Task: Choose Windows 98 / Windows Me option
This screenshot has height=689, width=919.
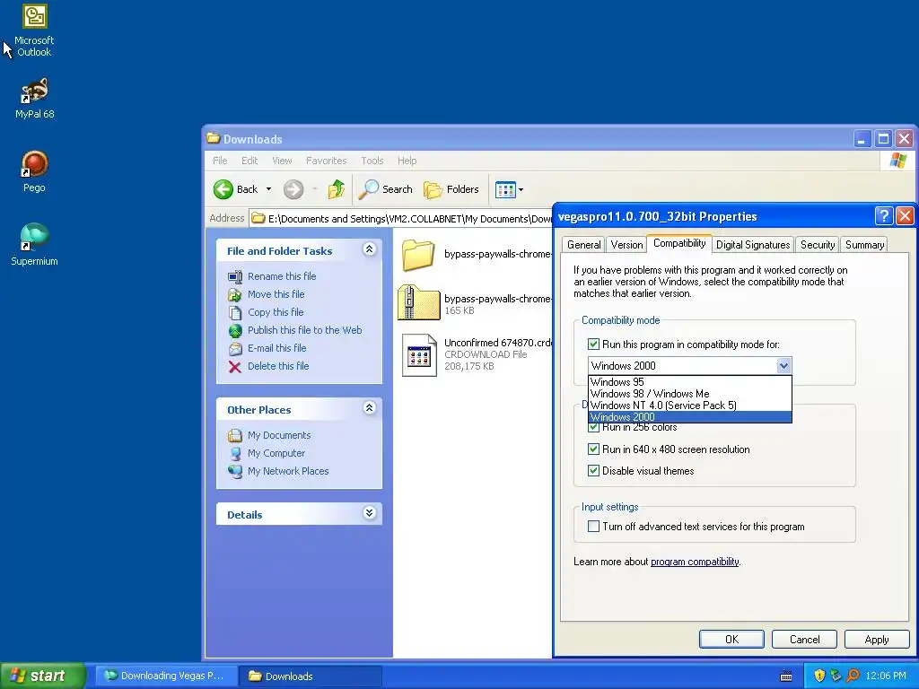Action: [690, 394]
